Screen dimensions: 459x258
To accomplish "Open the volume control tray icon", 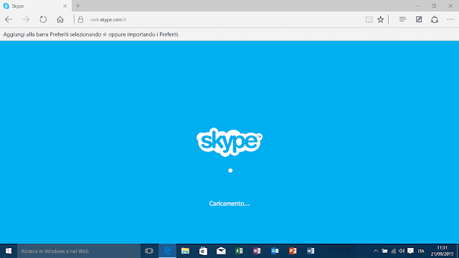I will click(x=402, y=251).
